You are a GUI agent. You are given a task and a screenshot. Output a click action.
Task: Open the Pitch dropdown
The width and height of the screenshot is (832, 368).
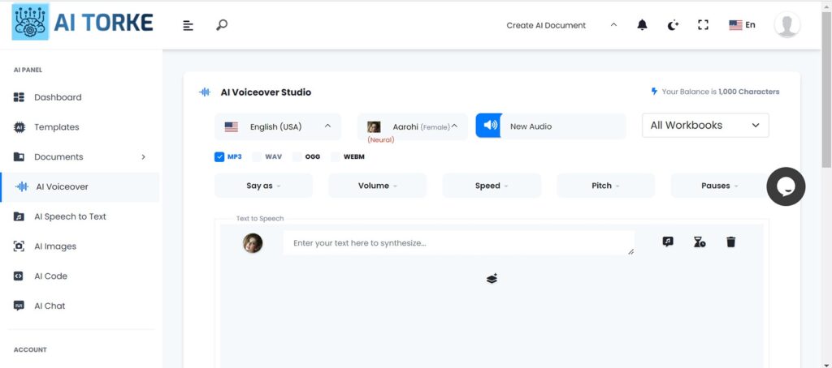click(605, 186)
